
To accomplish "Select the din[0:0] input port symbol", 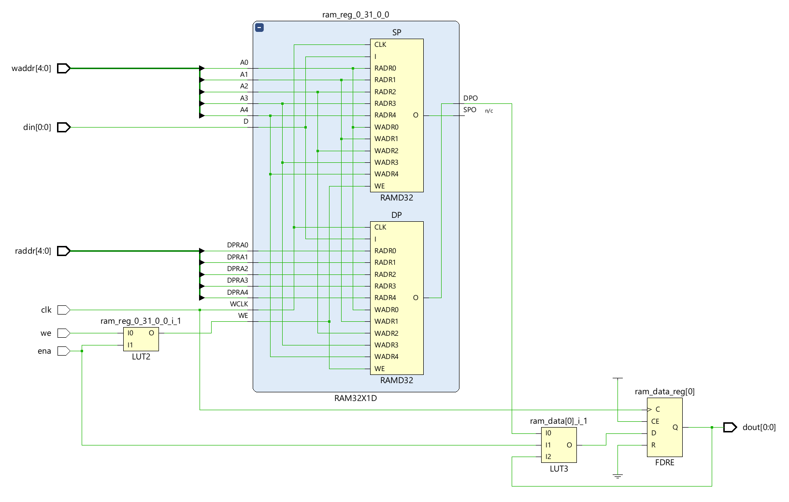I will 64,128.
